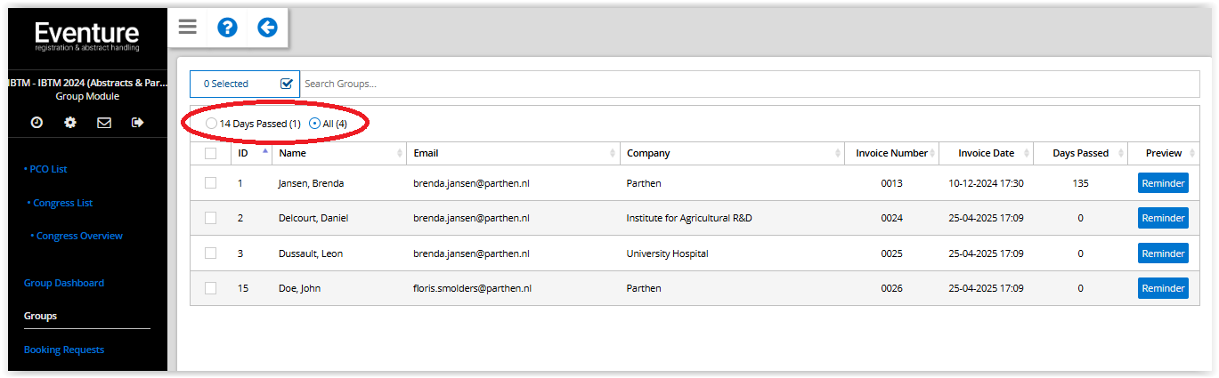Viewport: 1219px width, 378px height.
Task: Sort by the ID column arrow
Action: click(x=264, y=151)
